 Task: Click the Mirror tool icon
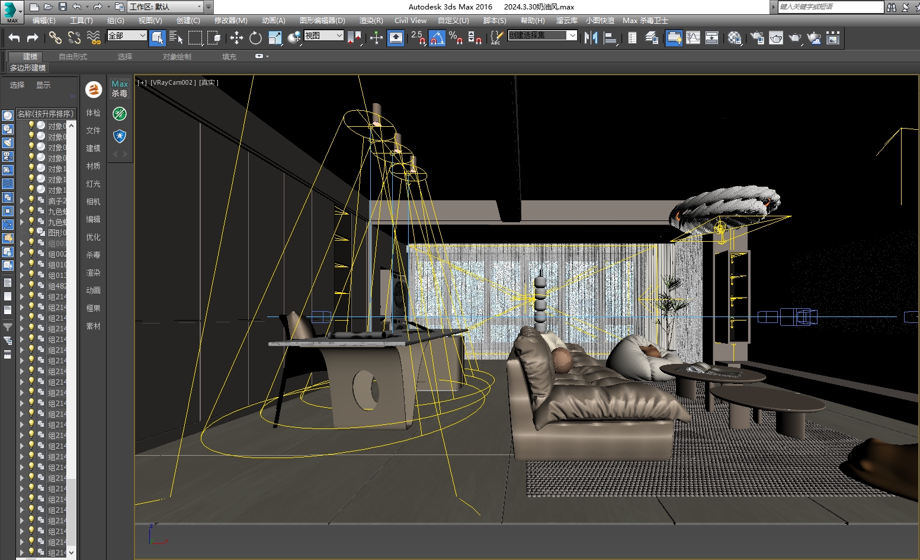click(591, 38)
